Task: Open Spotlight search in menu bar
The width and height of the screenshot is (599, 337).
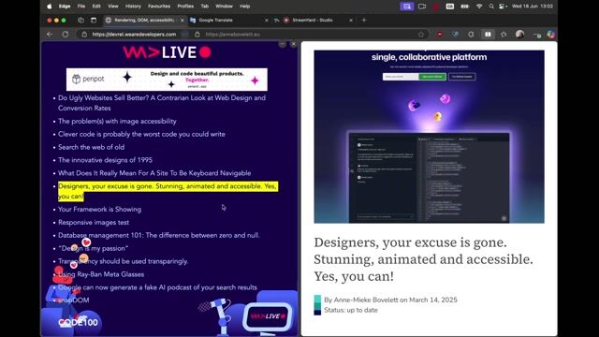Action: pos(491,7)
